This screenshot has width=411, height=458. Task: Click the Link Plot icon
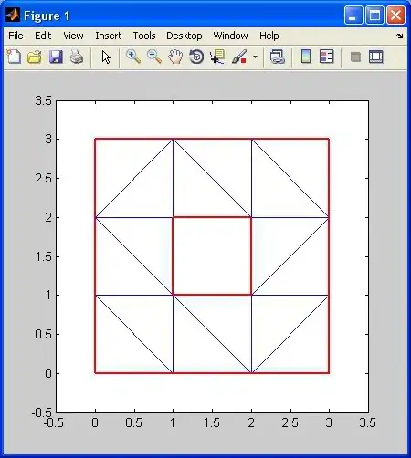click(277, 57)
